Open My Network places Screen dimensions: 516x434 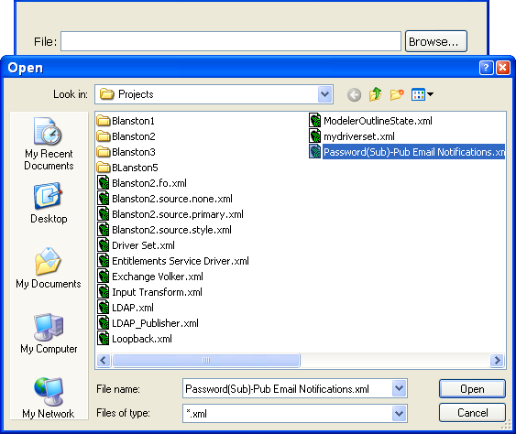pyautogui.click(x=49, y=397)
